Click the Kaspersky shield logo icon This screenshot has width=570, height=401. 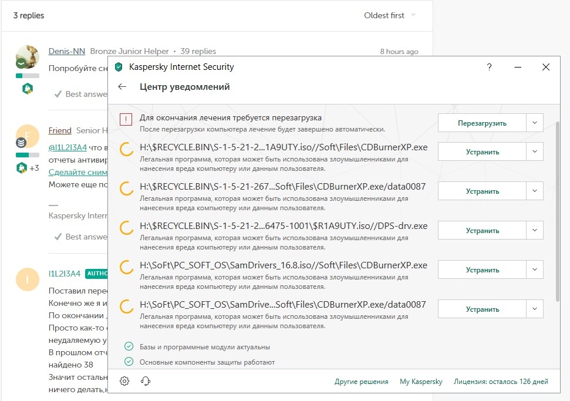(x=119, y=68)
